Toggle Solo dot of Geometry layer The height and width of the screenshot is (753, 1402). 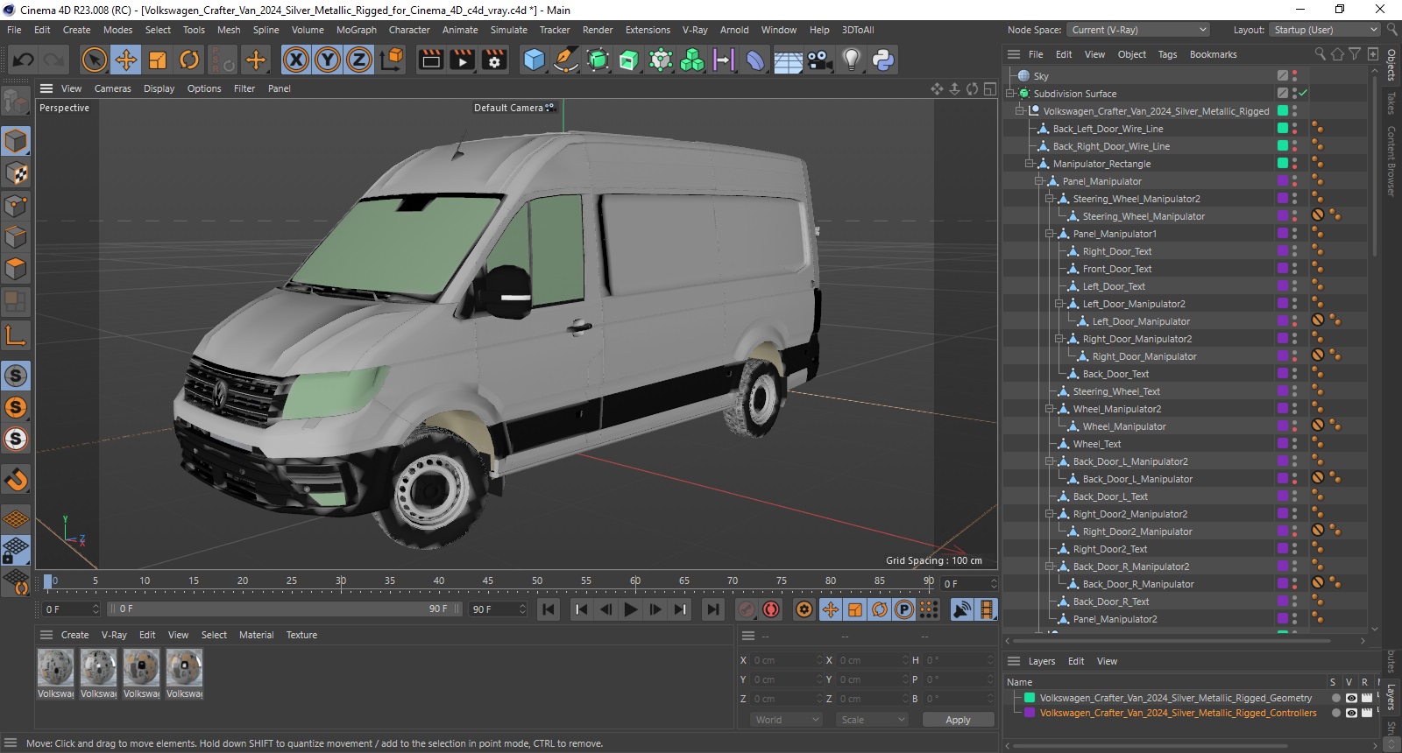[1335, 698]
